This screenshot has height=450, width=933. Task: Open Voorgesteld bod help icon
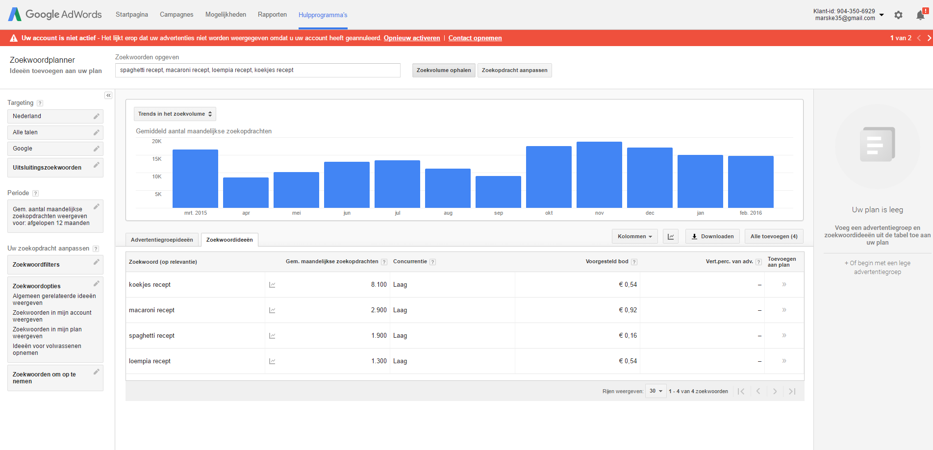coord(634,262)
